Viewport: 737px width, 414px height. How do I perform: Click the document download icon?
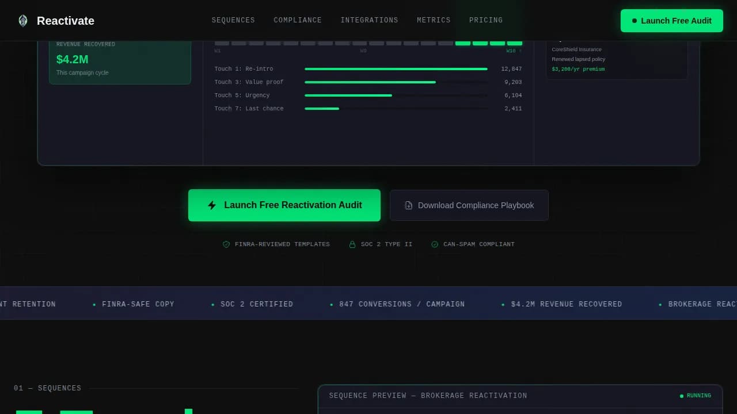409,205
